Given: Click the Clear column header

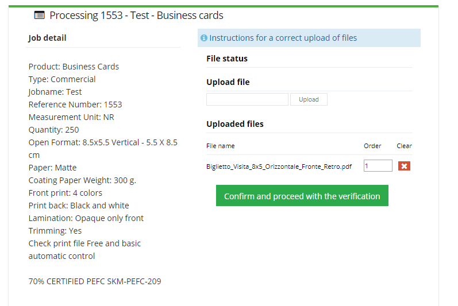Looking at the screenshot, I should [x=404, y=146].
